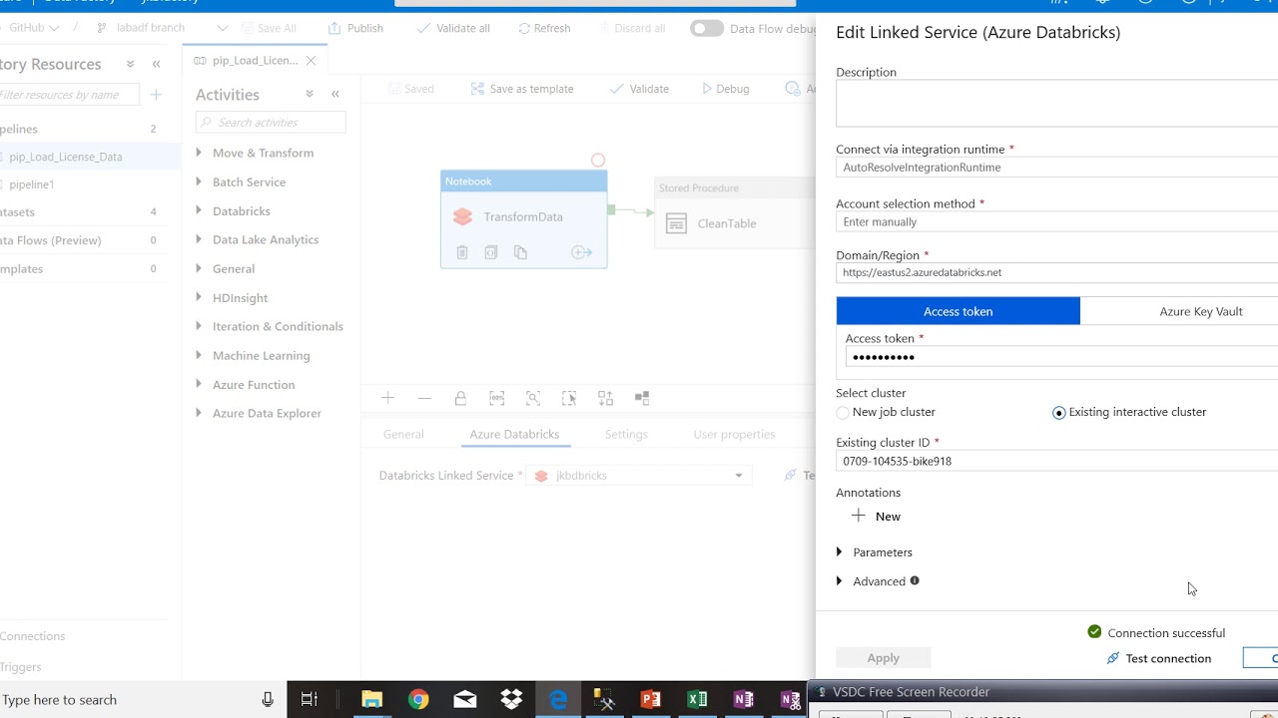This screenshot has width=1278, height=718.
Task: Switch to the General tab
Action: pyautogui.click(x=403, y=434)
